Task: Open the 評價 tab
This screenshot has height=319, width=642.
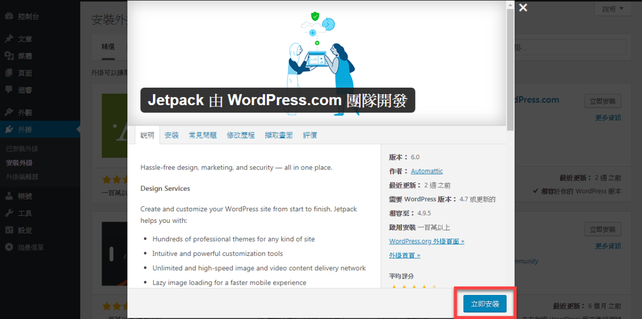Action: pyautogui.click(x=310, y=135)
